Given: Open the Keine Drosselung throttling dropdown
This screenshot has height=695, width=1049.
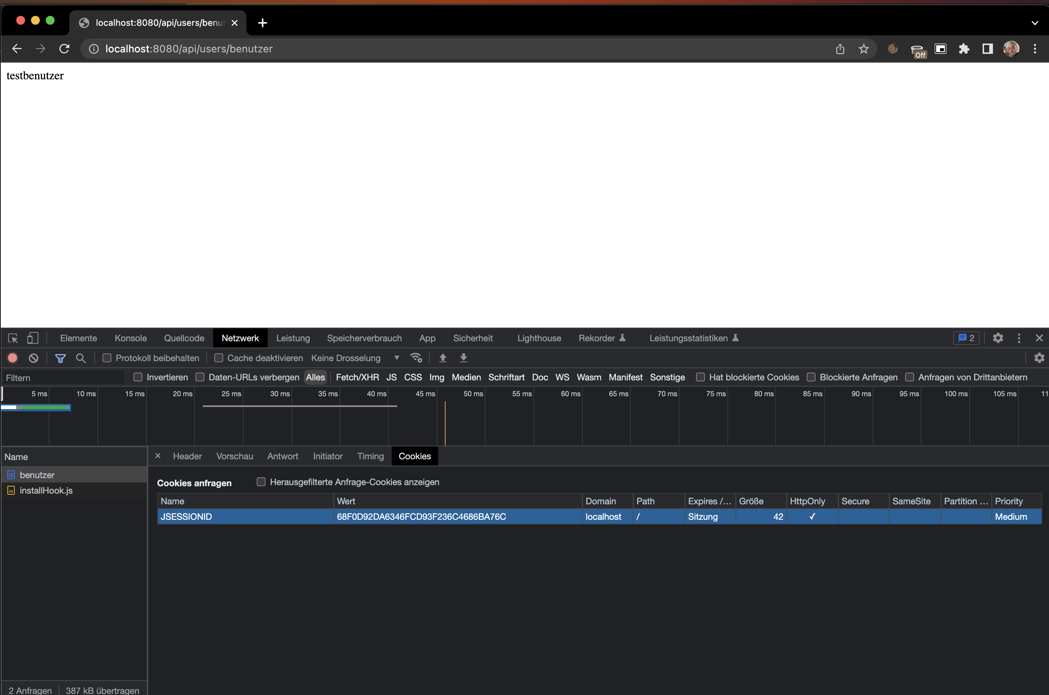Looking at the screenshot, I should coord(356,358).
